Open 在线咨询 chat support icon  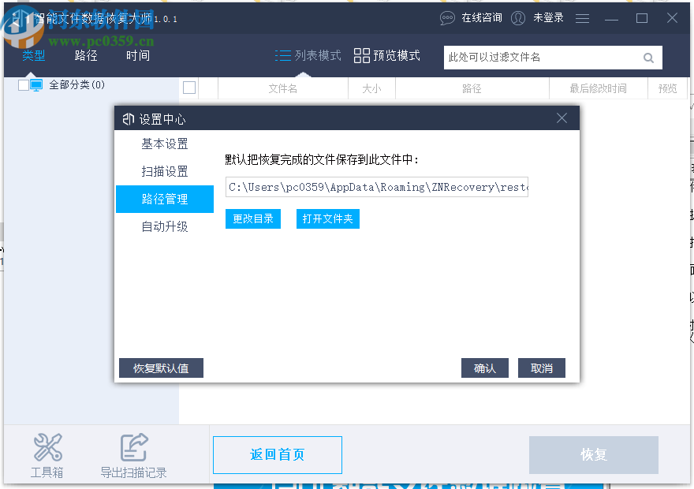447,18
